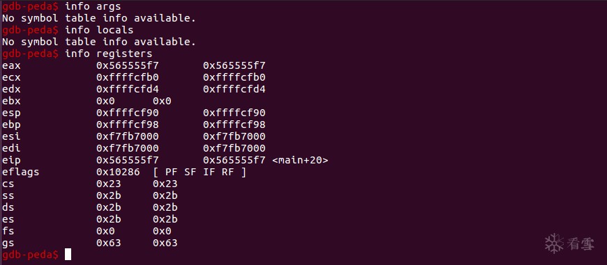Click the ebx value 0x0
607x265 pixels.
pyautogui.click(x=105, y=101)
